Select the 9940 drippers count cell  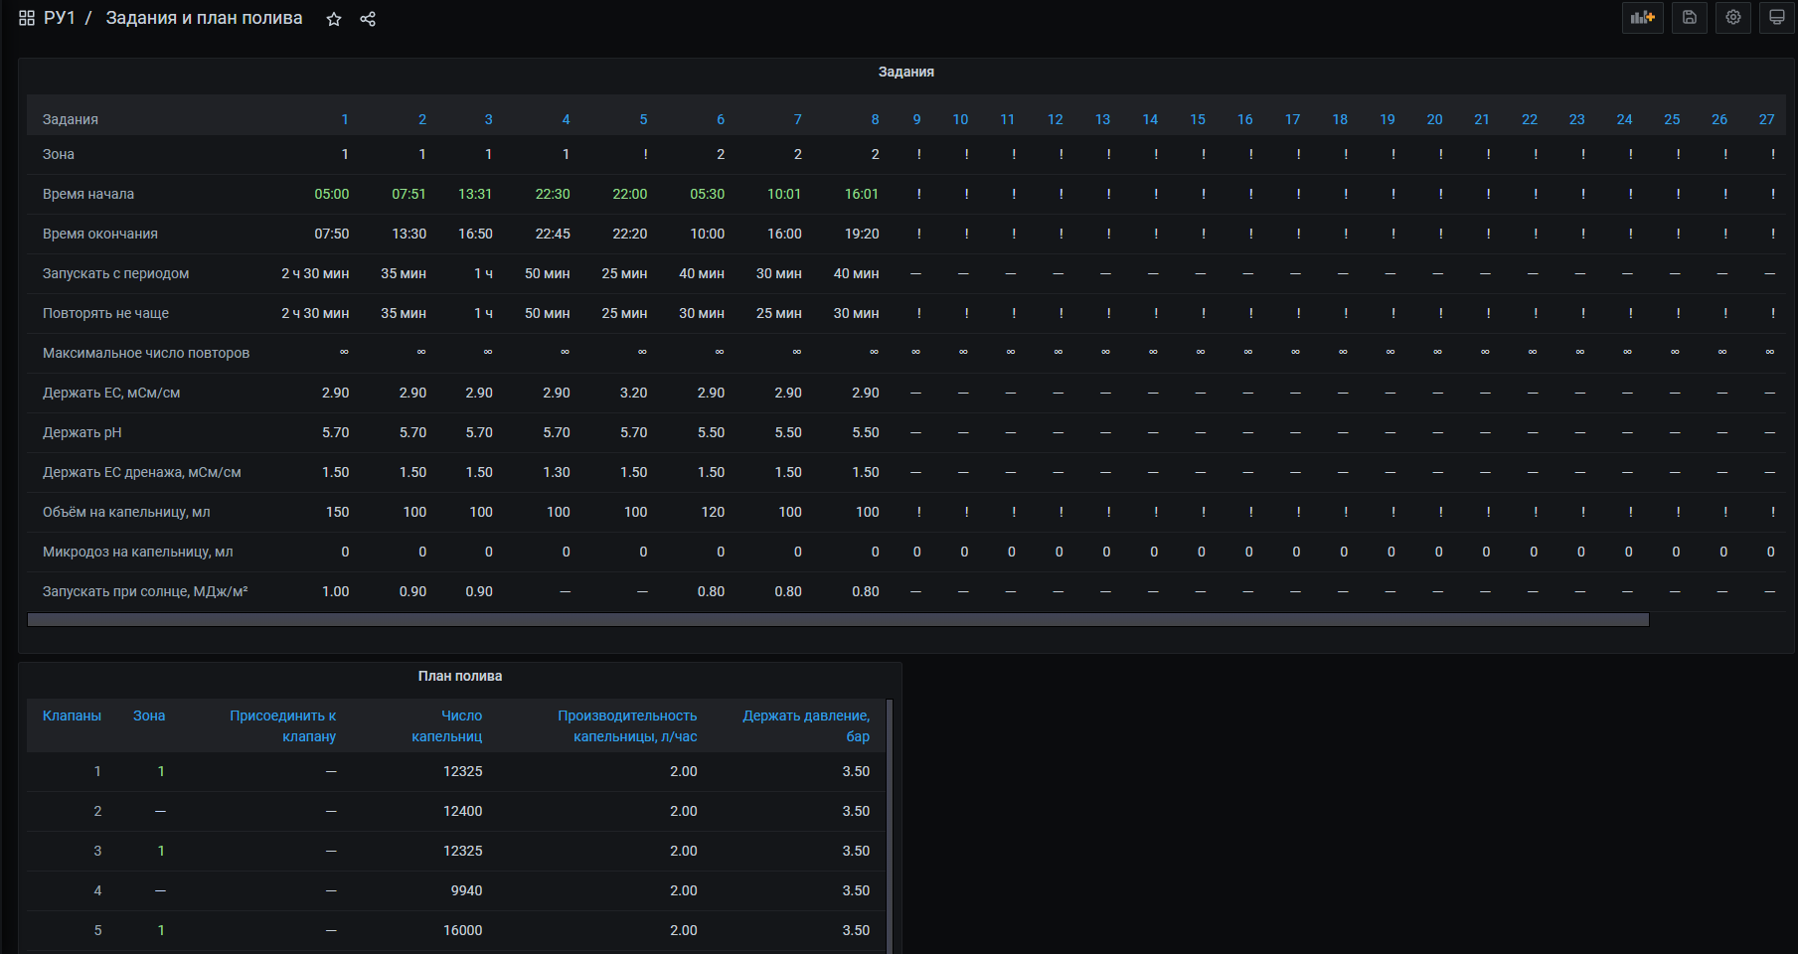(x=467, y=890)
